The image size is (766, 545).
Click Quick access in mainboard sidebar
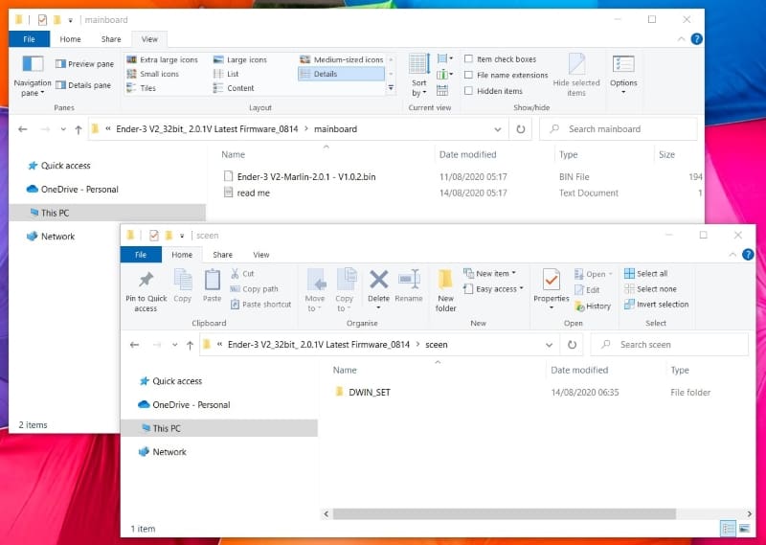(x=59, y=166)
